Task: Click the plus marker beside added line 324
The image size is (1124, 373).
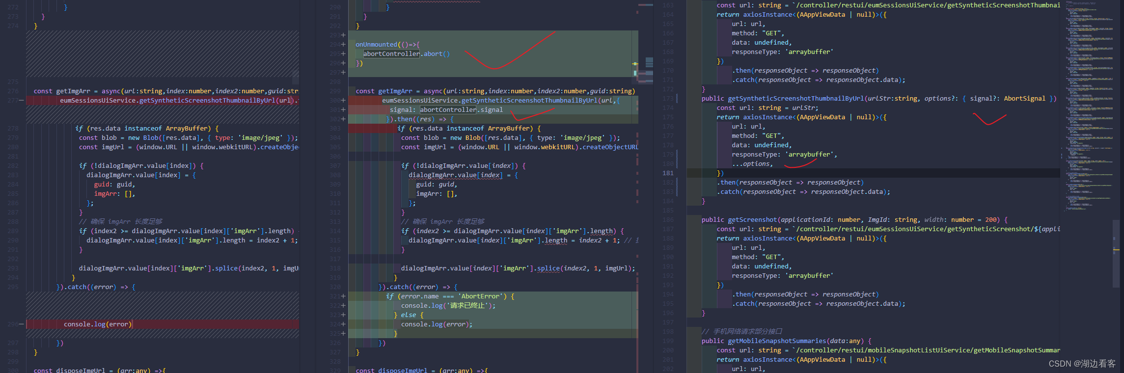Action: 343,324
